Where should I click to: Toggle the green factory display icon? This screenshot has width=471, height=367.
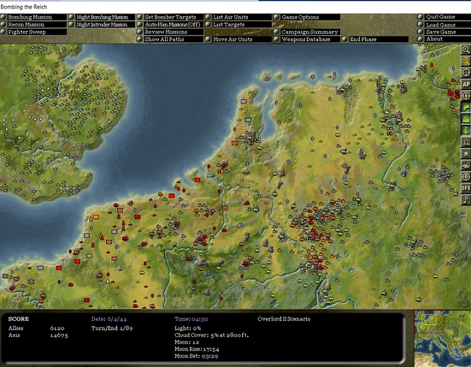(466, 119)
